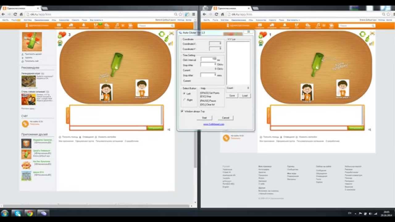Open music note icon in left Odnoklassniki bar
Screen dimensions: 395x222
click(x=117, y=26)
